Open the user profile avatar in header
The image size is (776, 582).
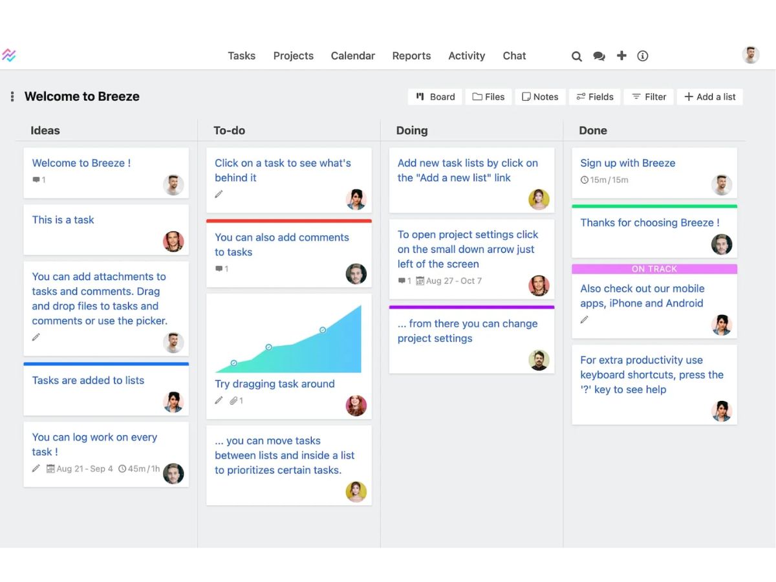(x=751, y=55)
